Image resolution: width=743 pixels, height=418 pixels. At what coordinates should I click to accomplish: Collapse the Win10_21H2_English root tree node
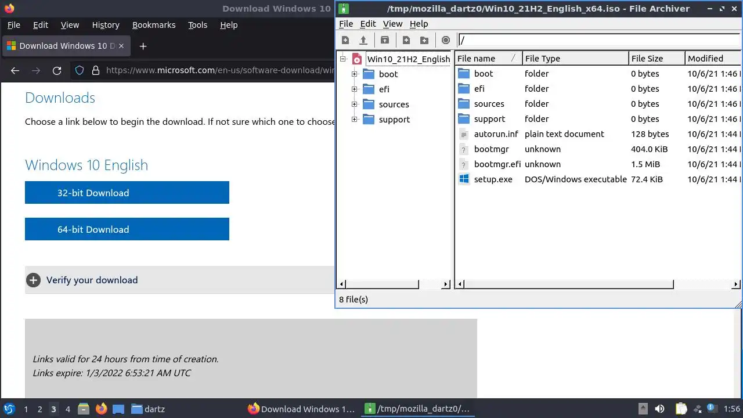[342, 59]
